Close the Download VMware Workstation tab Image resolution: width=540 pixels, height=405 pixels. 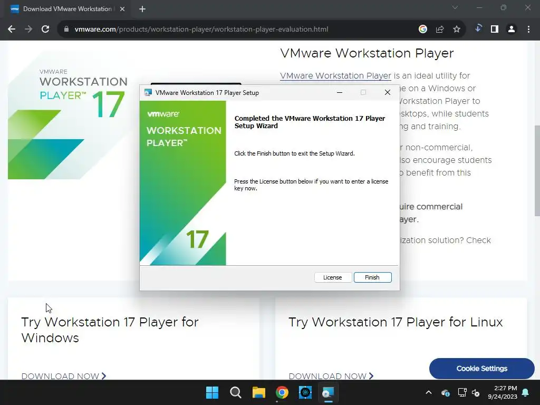122,9
